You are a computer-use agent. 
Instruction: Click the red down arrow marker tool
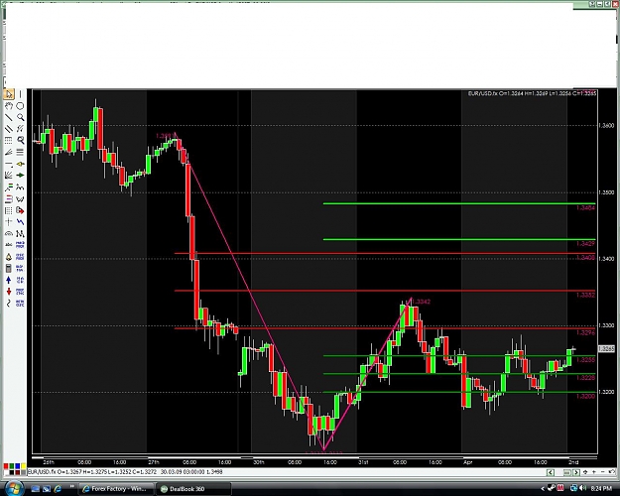pos(9,292)
